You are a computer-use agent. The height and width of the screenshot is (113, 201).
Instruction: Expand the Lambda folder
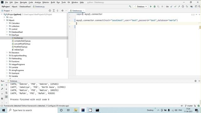[x=7, y=67]
